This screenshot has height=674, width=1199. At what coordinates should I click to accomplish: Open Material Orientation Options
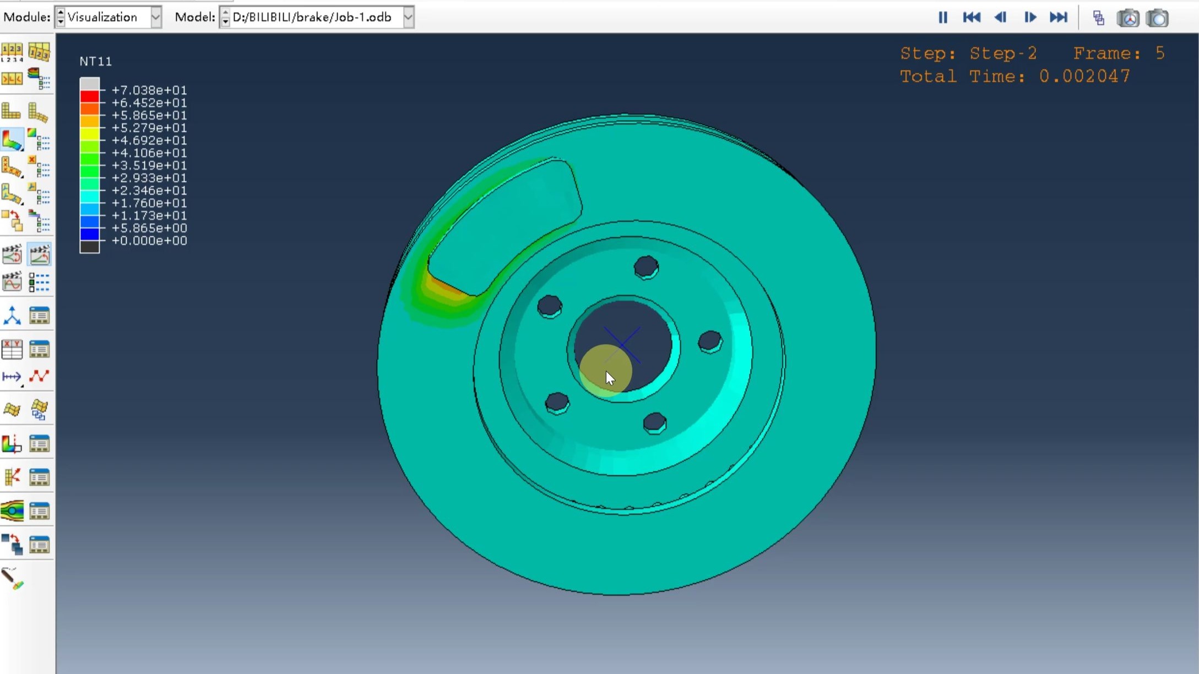(39, 194)
